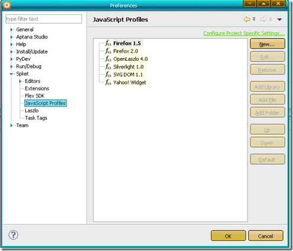
Task: Click the Default button
Action: pos(268,159)
